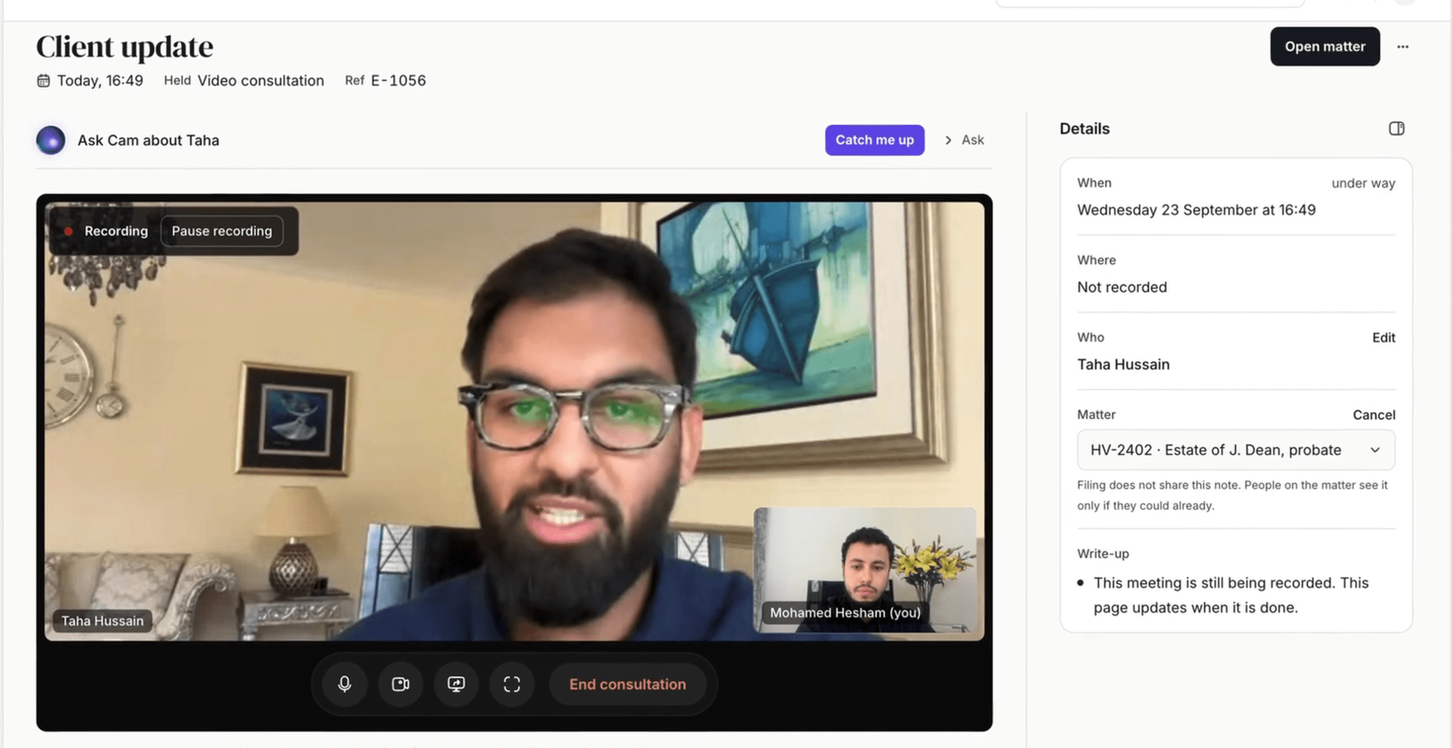
Task: Select Mohamed Hesham self-view thumbnail
Action: coord(864,569)
